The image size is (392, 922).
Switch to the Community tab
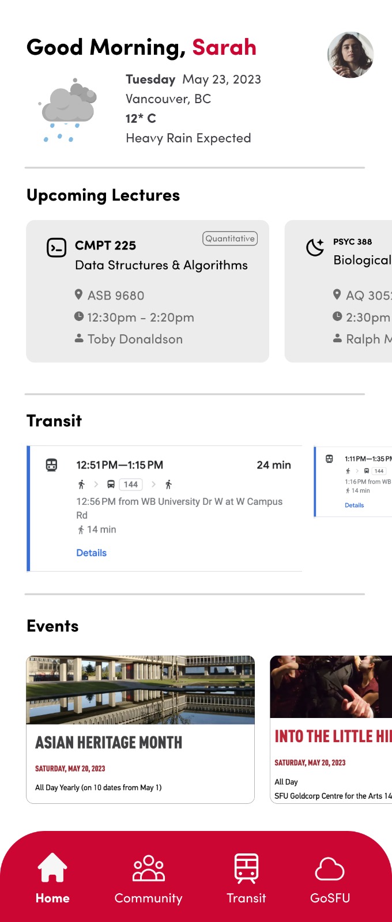[148, 879]
